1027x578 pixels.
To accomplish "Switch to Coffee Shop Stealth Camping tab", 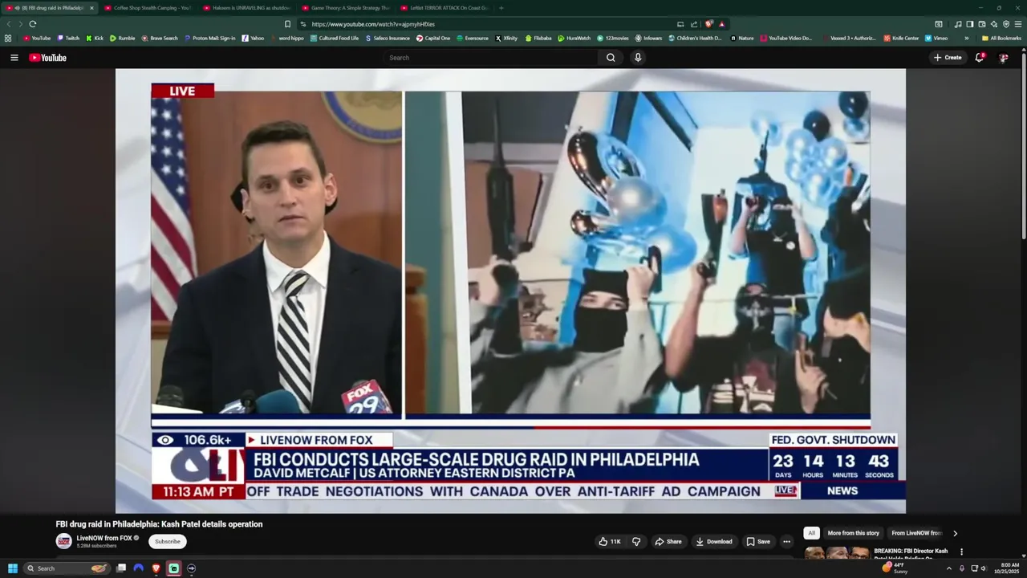I will point(148,8).
